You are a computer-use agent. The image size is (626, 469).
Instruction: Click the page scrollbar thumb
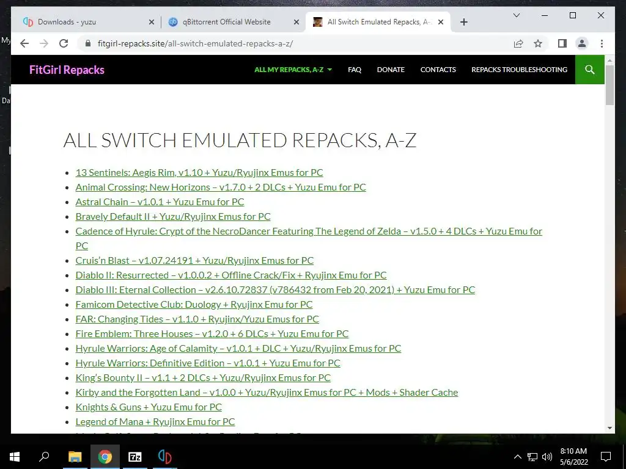point(609,85)
